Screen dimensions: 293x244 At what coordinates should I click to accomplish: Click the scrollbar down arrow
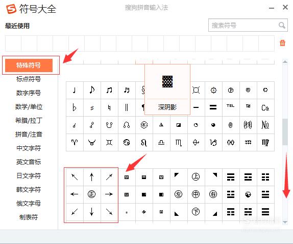click(285, 222)
